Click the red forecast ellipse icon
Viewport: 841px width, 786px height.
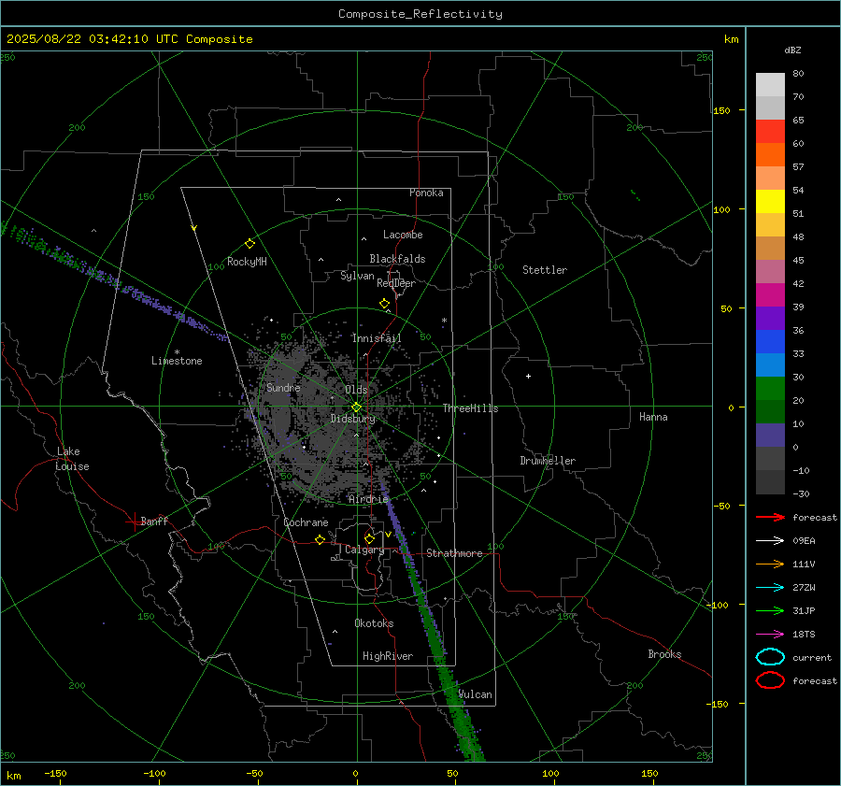(x=770, y=680)
